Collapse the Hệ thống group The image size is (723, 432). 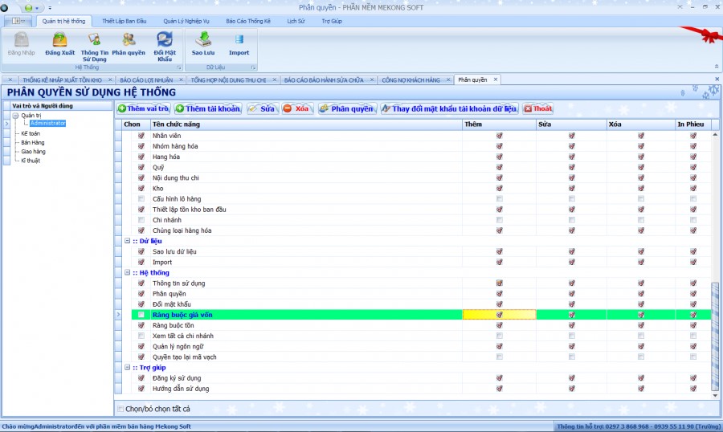tap(127, 272)
